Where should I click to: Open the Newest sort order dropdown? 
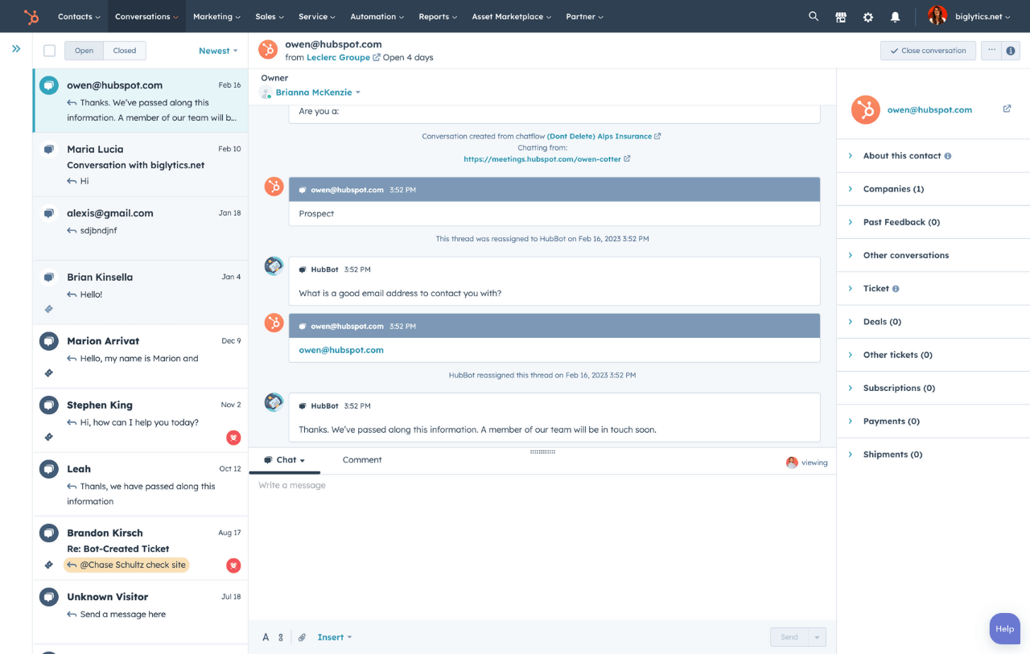(217, 50)
